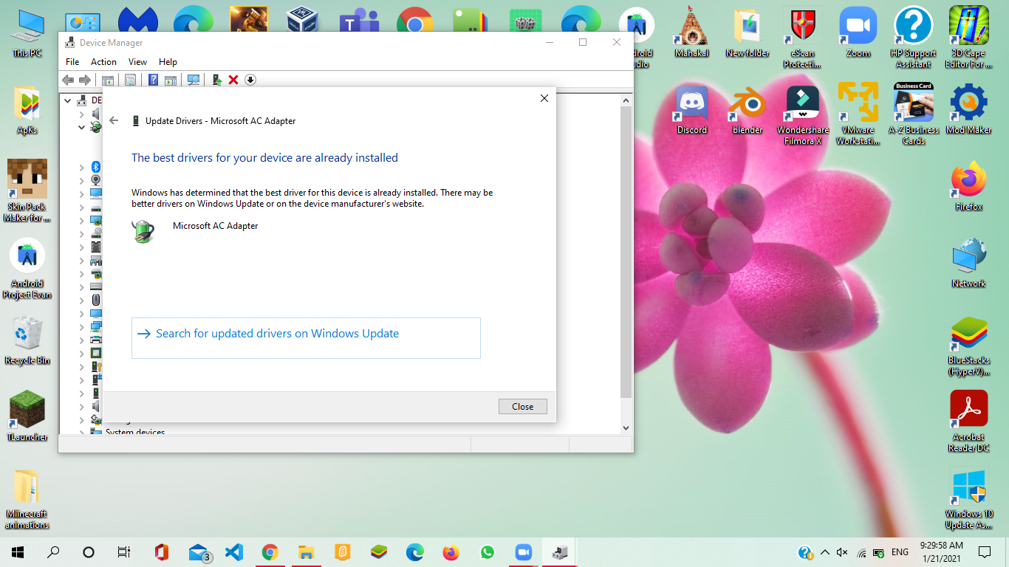Screen dimensions: 1009x567
Task: Click the red X Uninstall device icon
Action: pyautogui.click(x=233, y=80)
